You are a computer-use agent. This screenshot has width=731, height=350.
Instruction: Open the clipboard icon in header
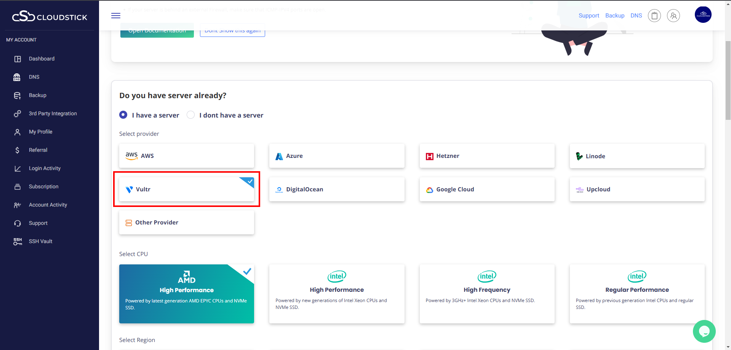[x=654, y=16]
